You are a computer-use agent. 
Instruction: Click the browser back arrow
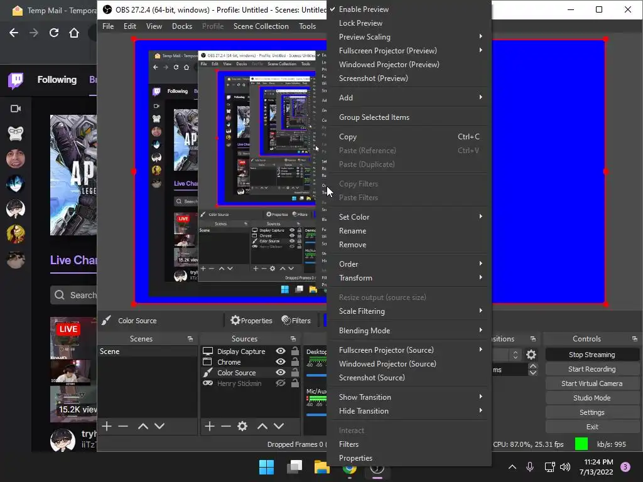(14, 33)
